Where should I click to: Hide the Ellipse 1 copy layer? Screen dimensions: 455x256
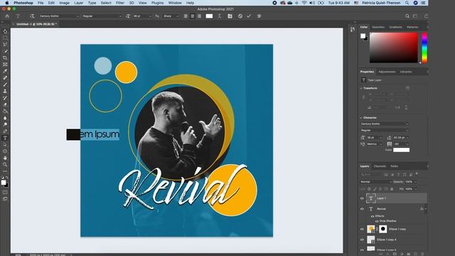pyautogui.click(x=362, y=229)
